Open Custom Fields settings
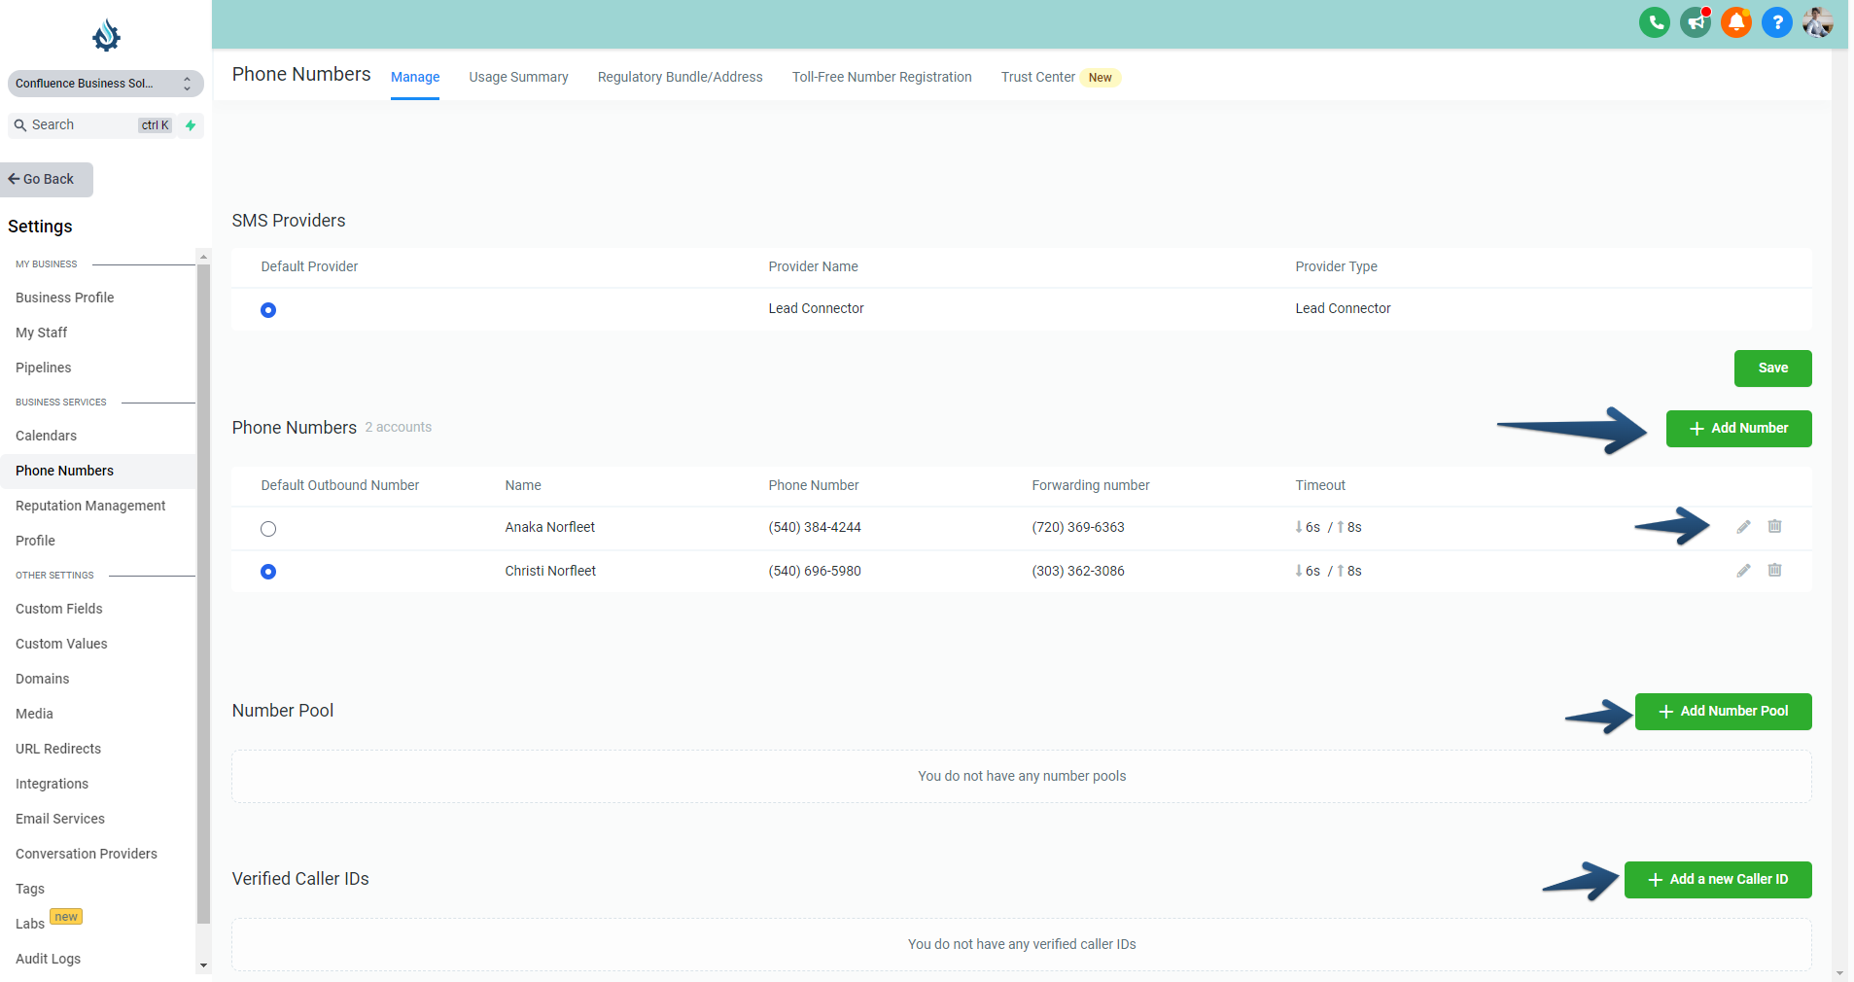 (x=58, y=609)
